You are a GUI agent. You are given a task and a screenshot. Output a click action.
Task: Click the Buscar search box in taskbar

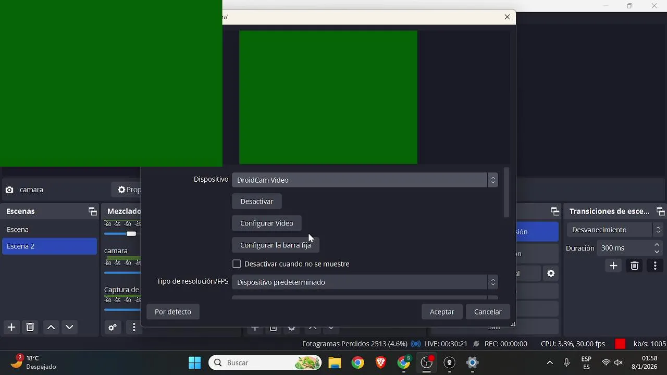pyautogui.click(x=265, y=362)
